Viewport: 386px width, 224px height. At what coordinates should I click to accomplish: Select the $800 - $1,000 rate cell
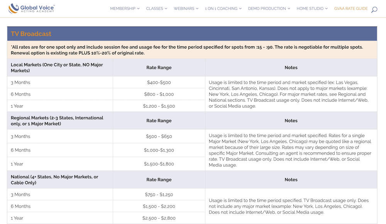pyautogui.click(x=159, y=94)
